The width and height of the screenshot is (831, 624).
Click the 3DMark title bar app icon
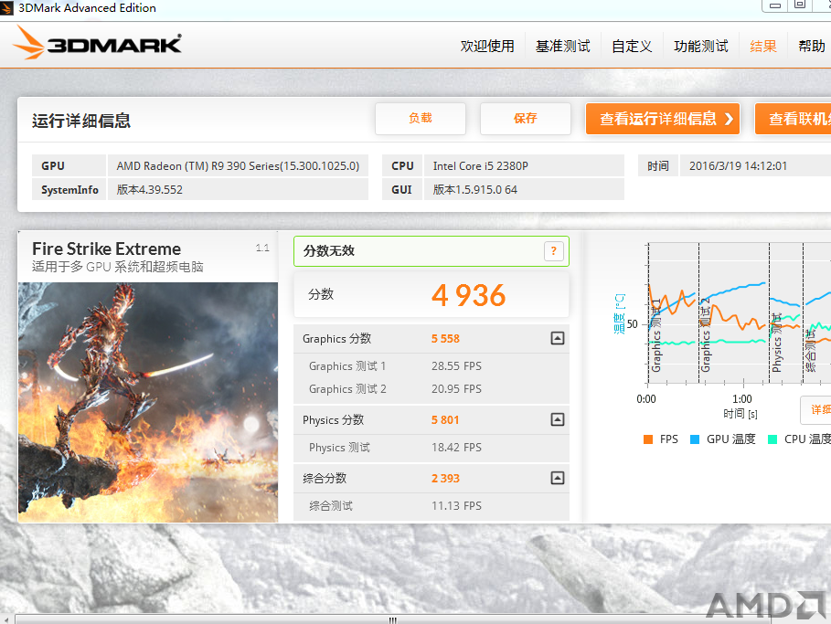[x=6, y=7]
